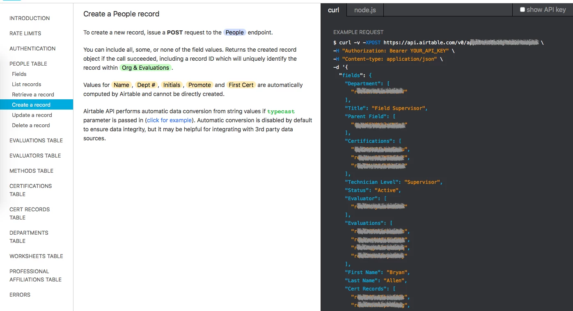Click the typecast parameter text
Image resolution: width=573 pixels, height=311 pixels.
click(x=281, y=111)
